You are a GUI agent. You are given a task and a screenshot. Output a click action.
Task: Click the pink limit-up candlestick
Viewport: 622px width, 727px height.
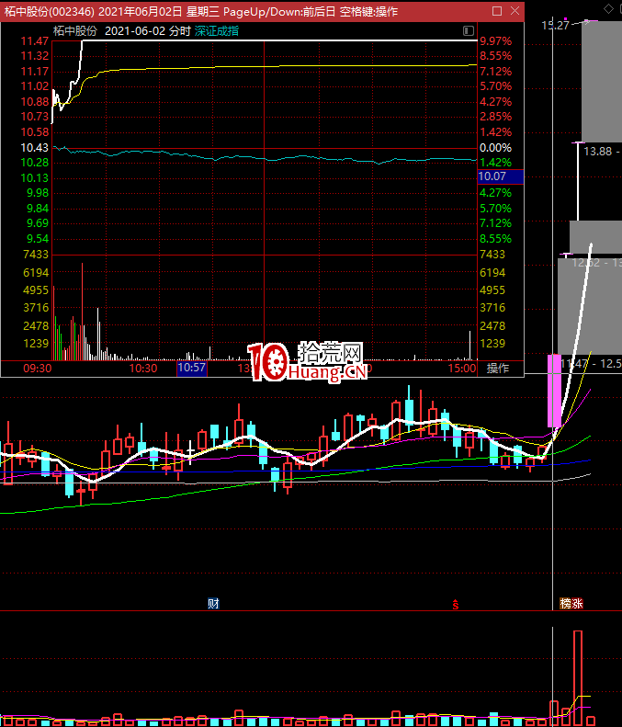[554, 391]
